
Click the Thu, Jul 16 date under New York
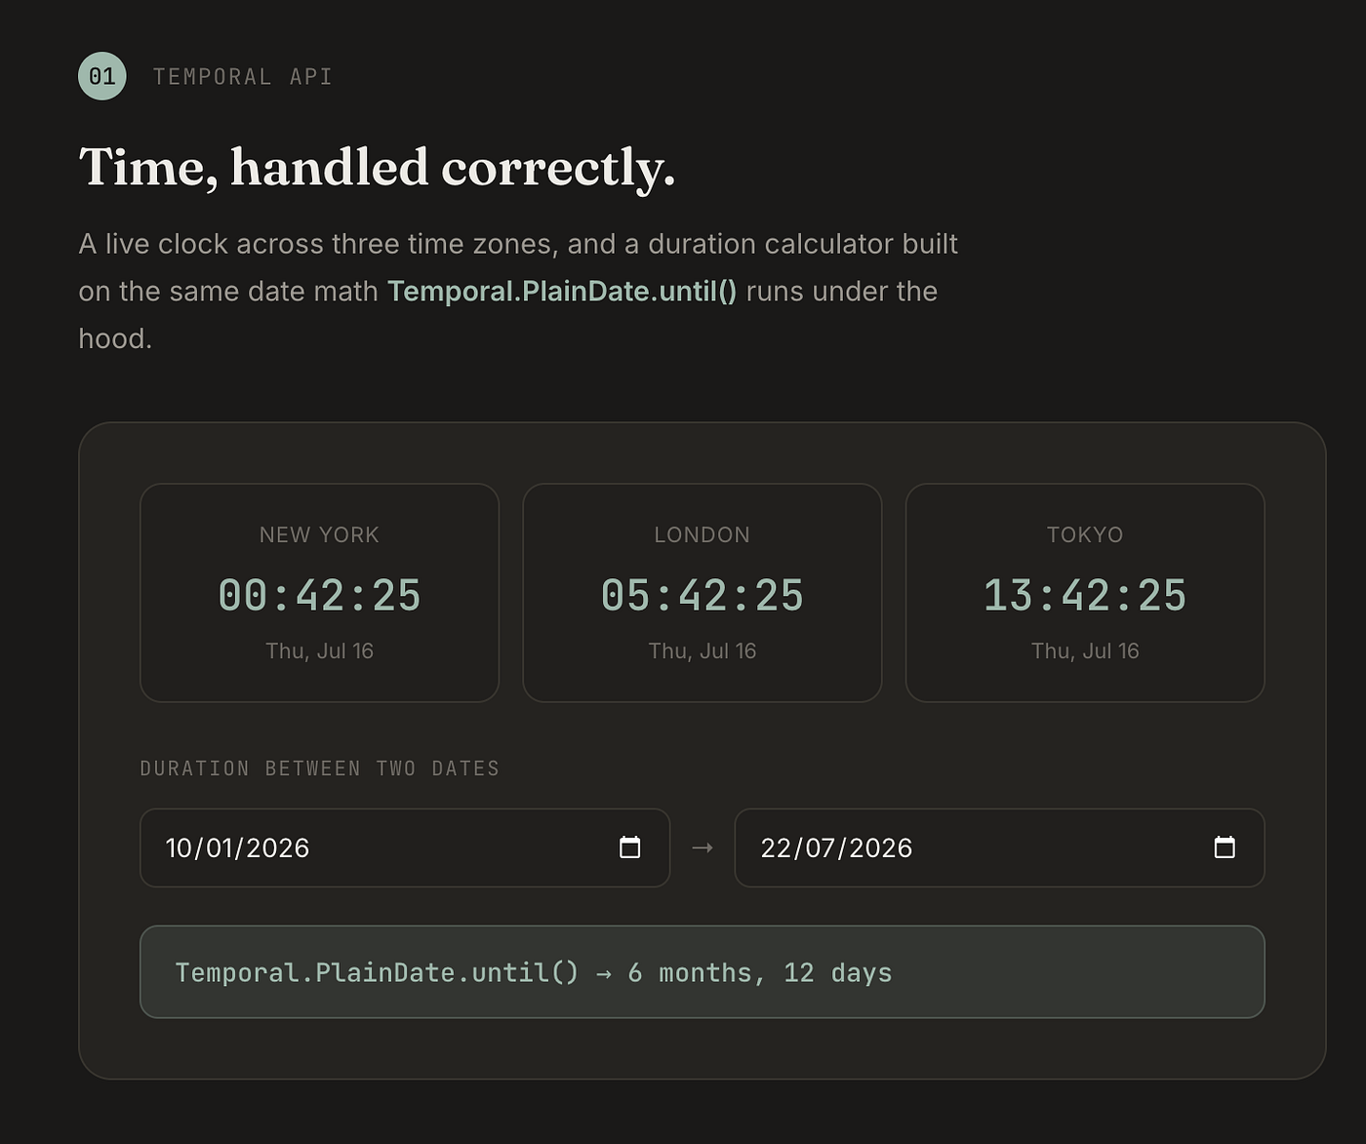pyautogui.click(x=319, y=651)
